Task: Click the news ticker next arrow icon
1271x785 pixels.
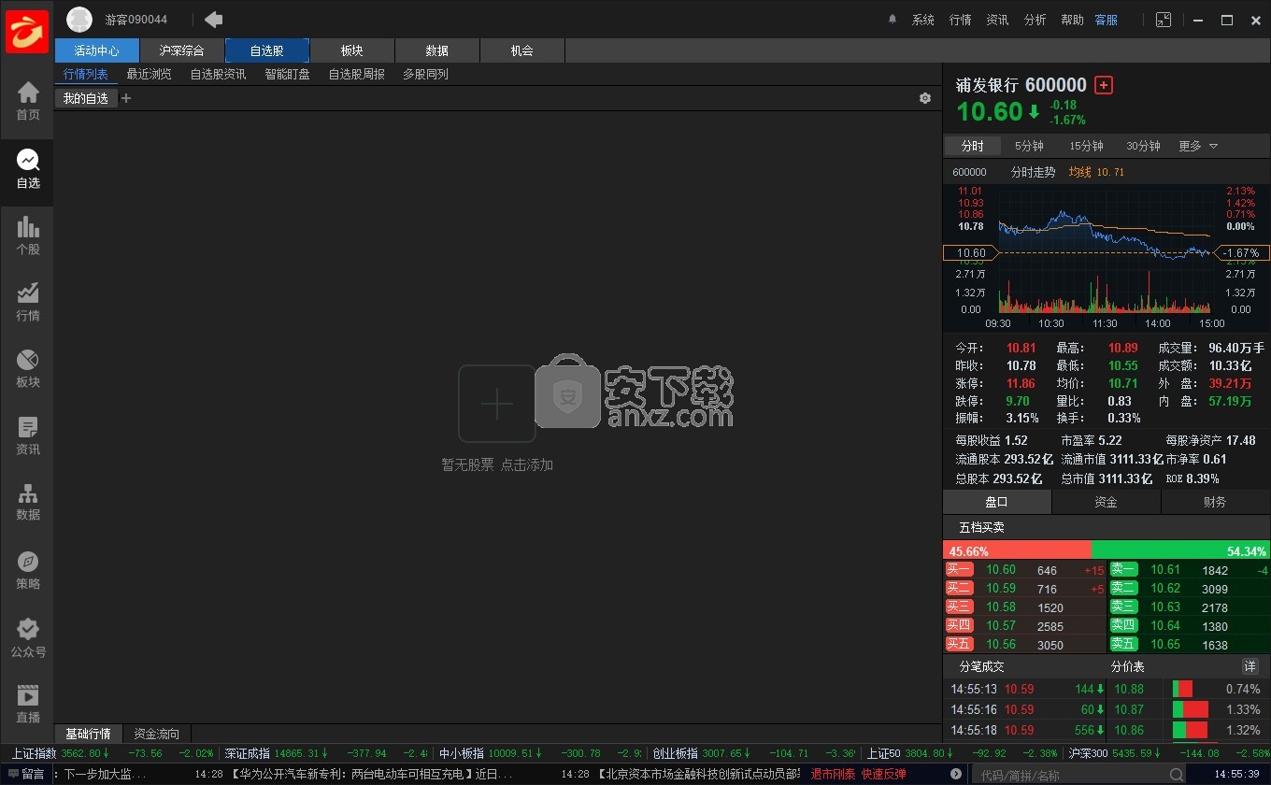Action: pyautogui.click(x=956, y=774)
